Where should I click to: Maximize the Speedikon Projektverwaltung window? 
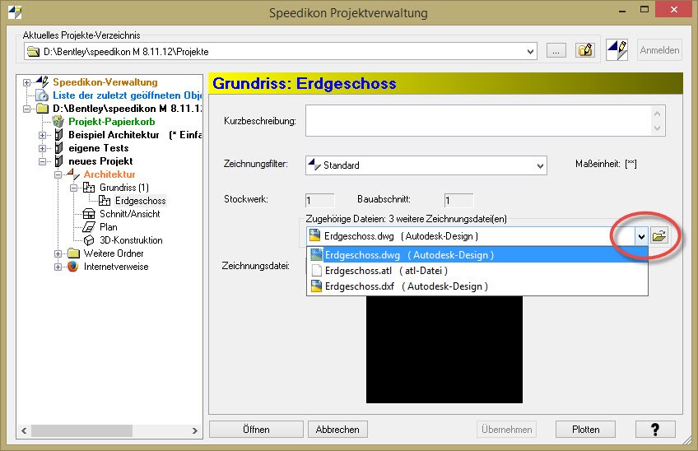tap(644, 9)
